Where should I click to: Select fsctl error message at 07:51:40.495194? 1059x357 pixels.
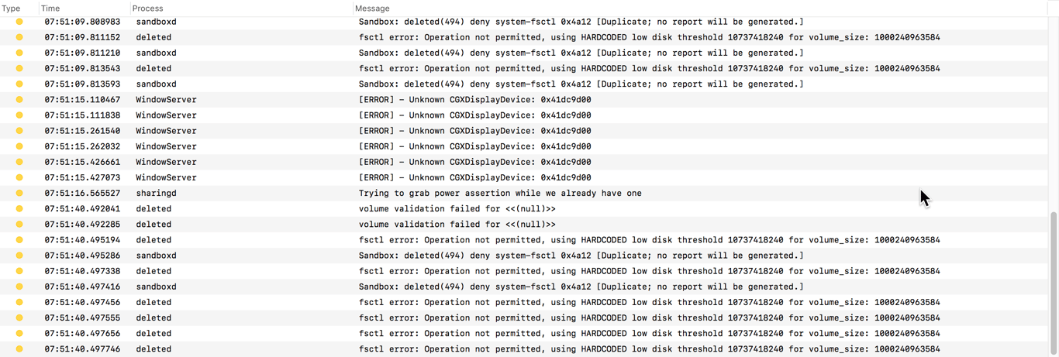click(x=650, y=240)
